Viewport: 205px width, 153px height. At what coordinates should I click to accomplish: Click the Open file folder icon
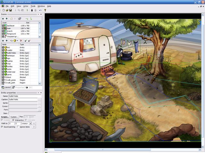7,10
